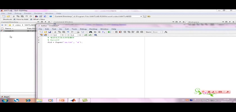Save the Untitled2 file in Editor
This screenshot has width=236, height=112.
point(49,32)
